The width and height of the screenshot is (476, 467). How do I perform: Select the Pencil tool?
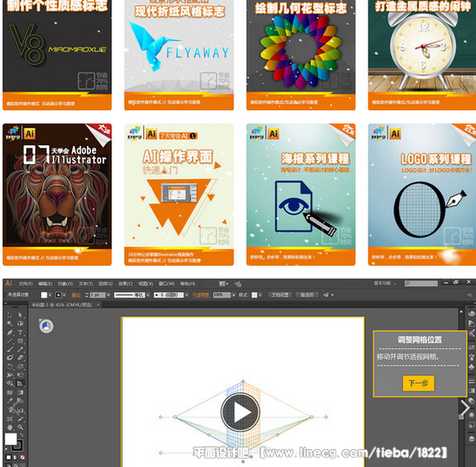point(20,349)
